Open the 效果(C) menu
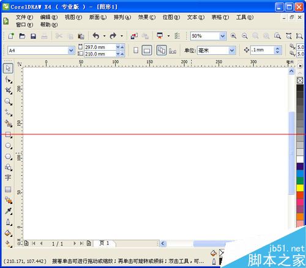306x268 pixels. (x=147, y=17)
